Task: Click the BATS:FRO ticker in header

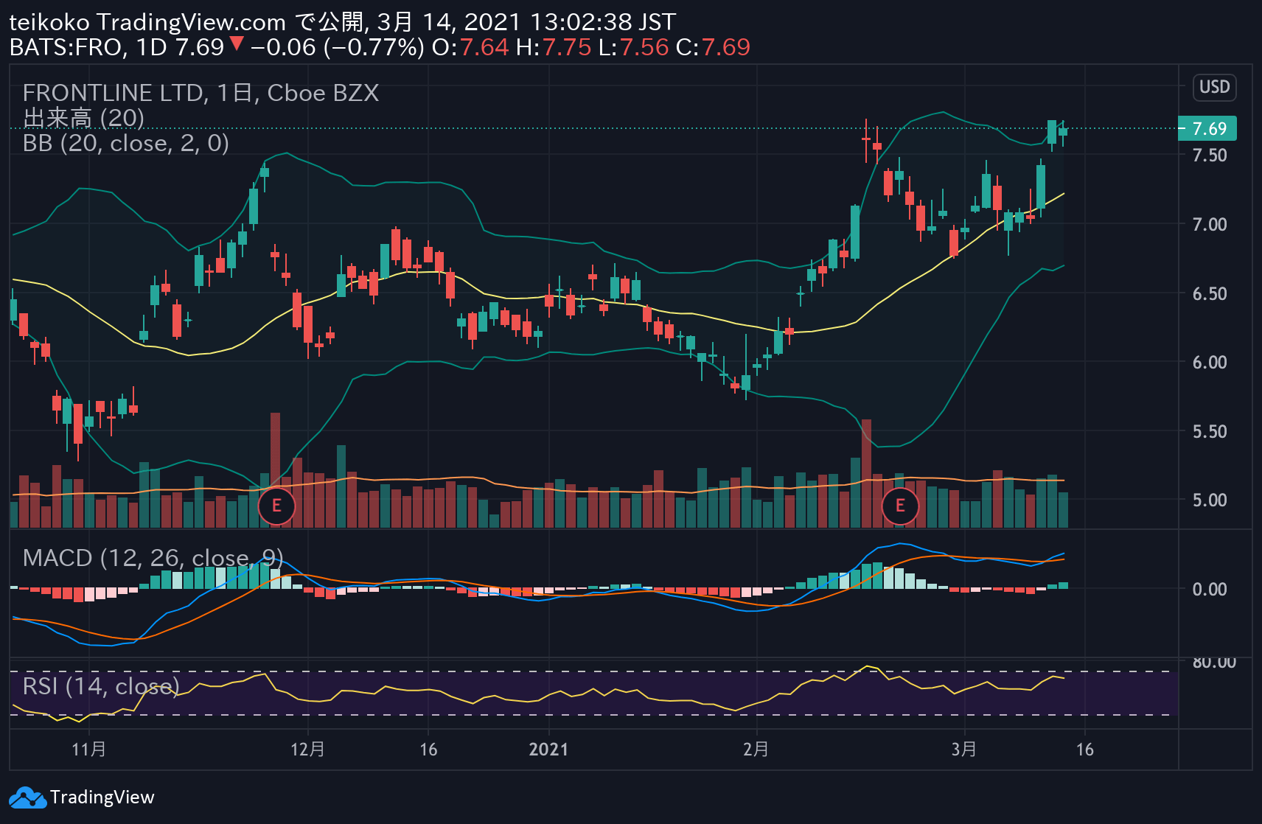Action: click(x=65, y=47)
